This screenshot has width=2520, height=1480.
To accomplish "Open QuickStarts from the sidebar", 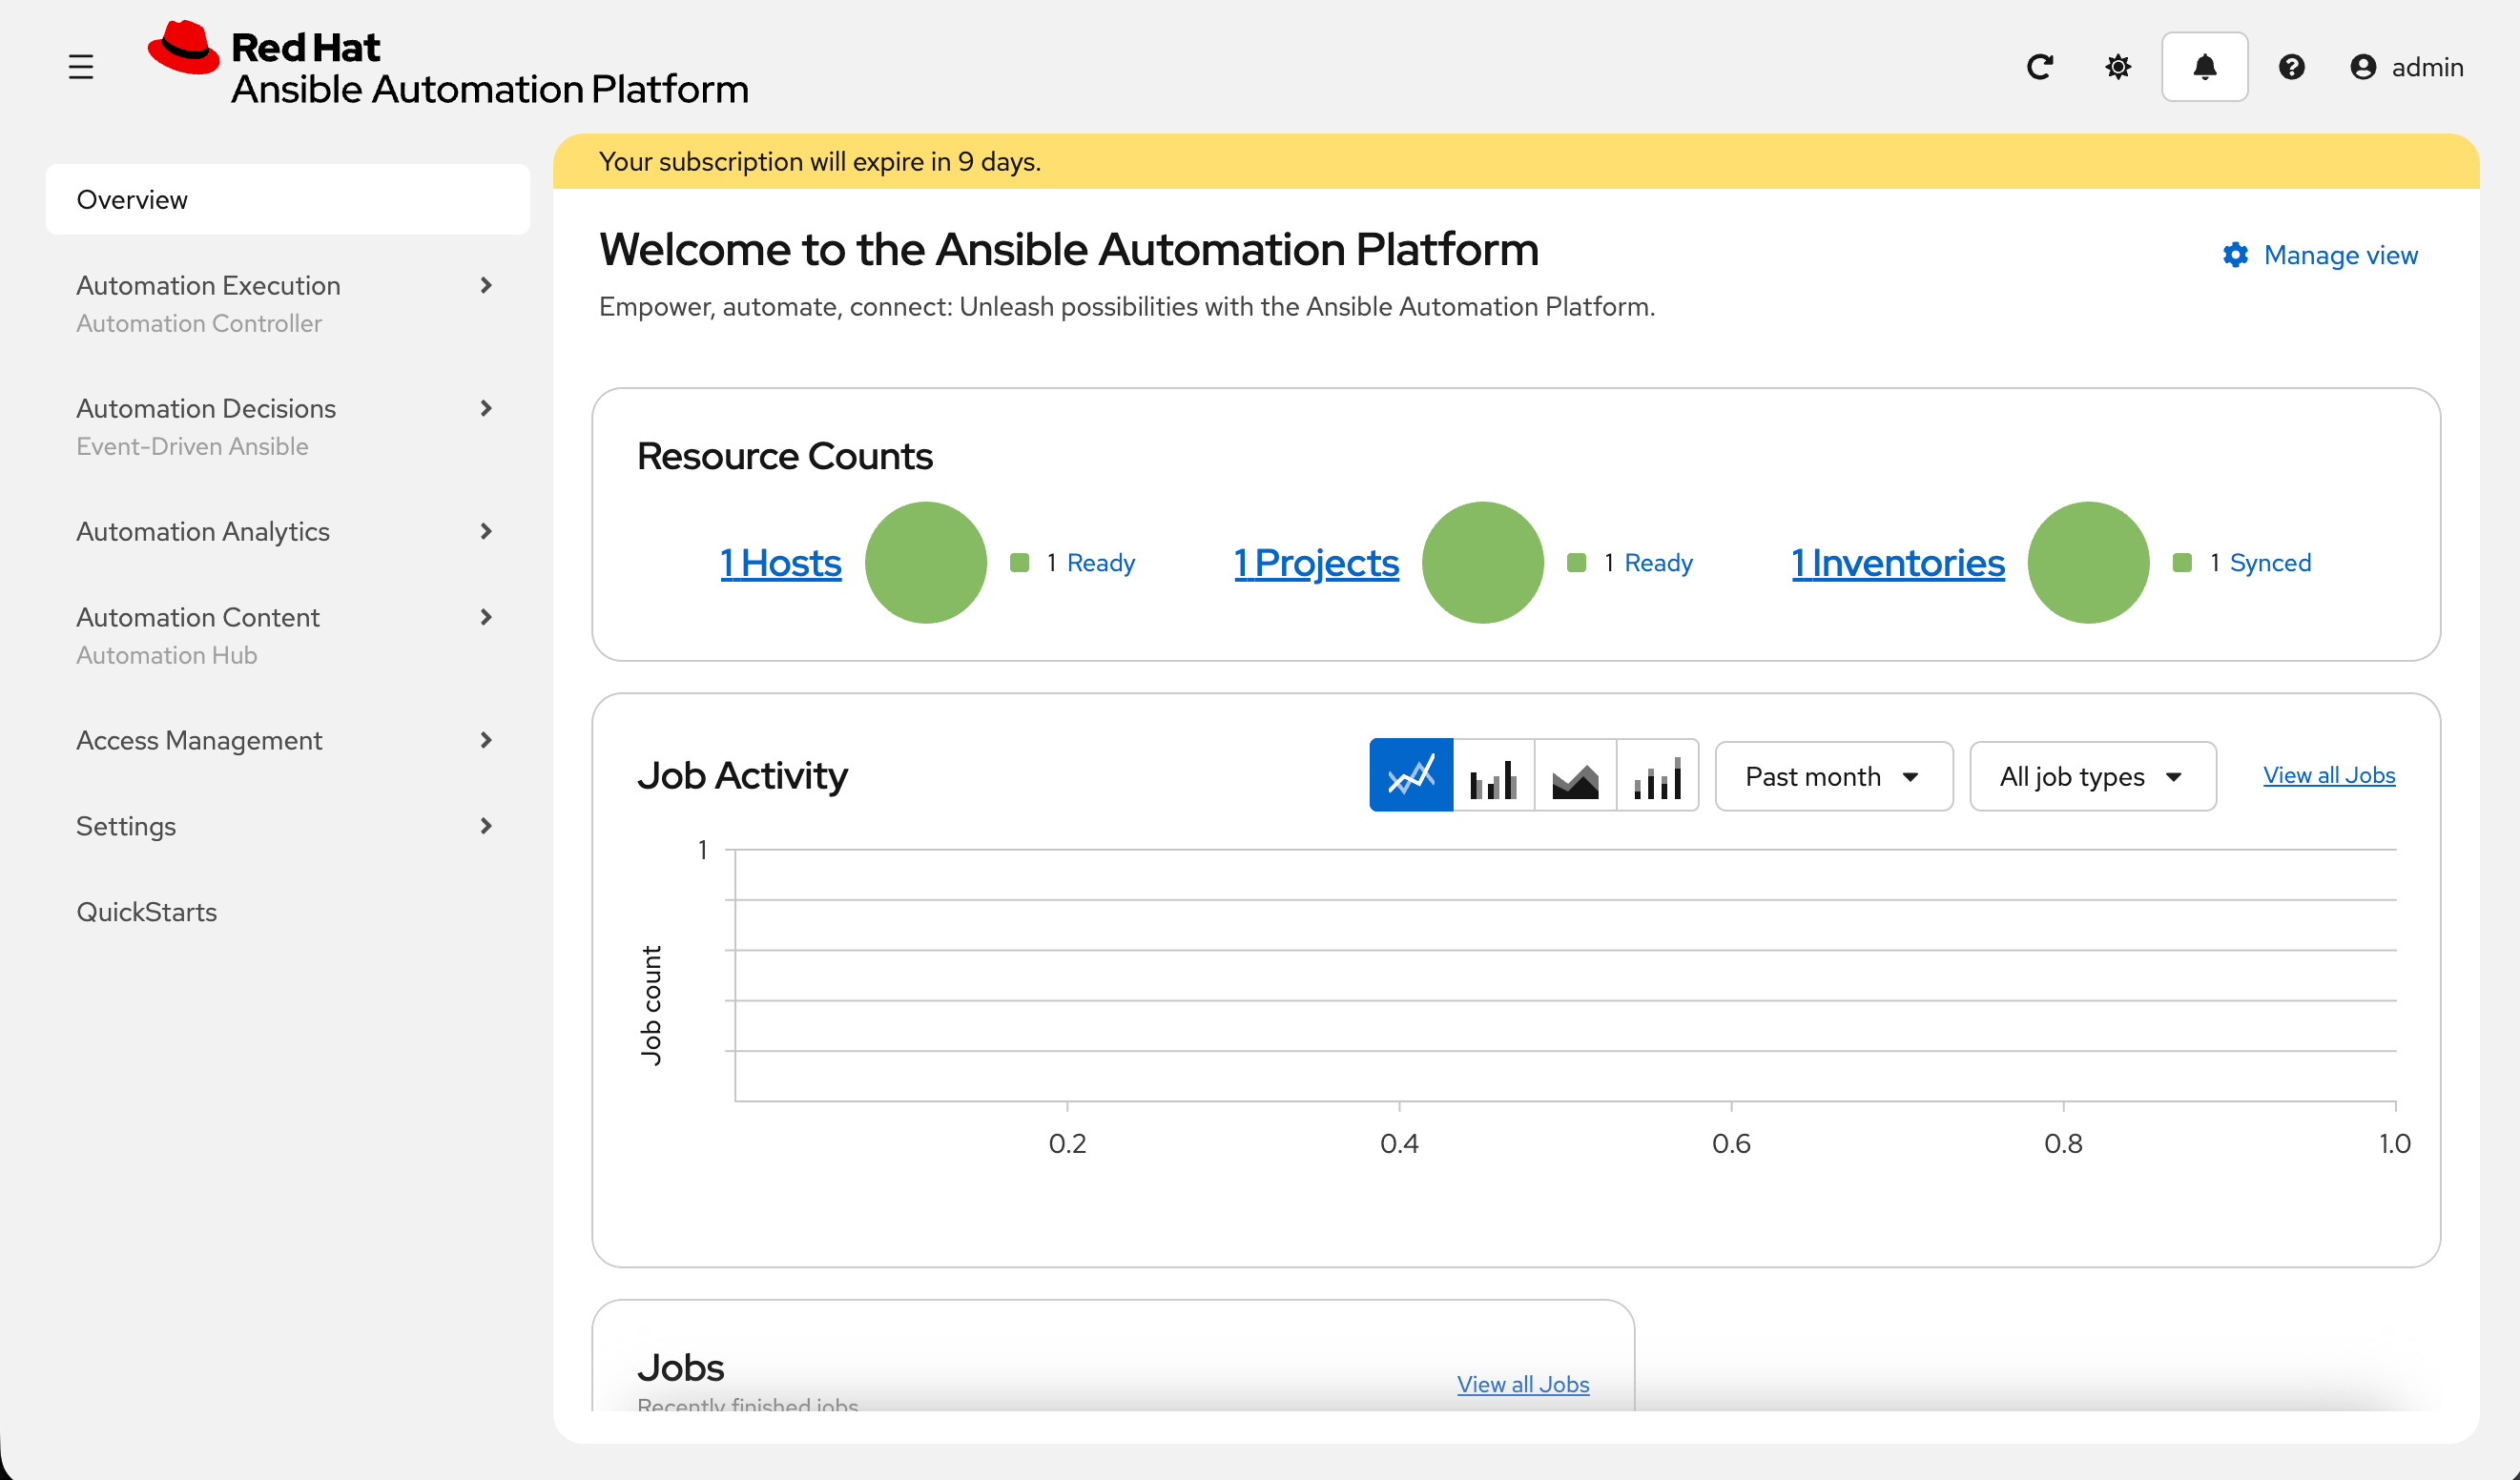I will click(146, 911).
